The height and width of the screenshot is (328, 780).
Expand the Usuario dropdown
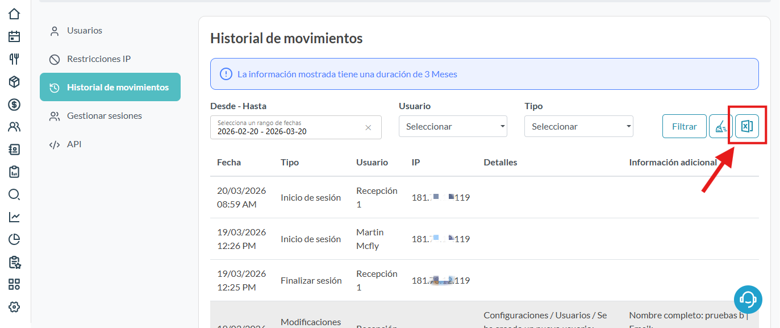point(453,127)
